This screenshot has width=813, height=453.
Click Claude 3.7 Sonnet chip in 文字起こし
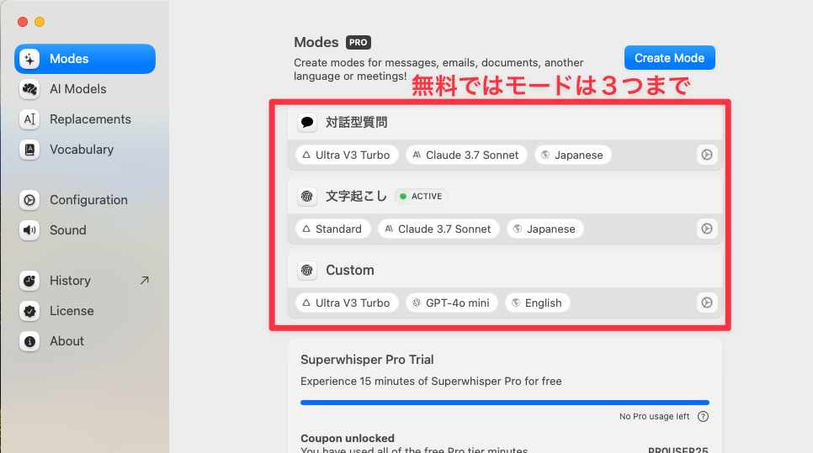[438, 229]
